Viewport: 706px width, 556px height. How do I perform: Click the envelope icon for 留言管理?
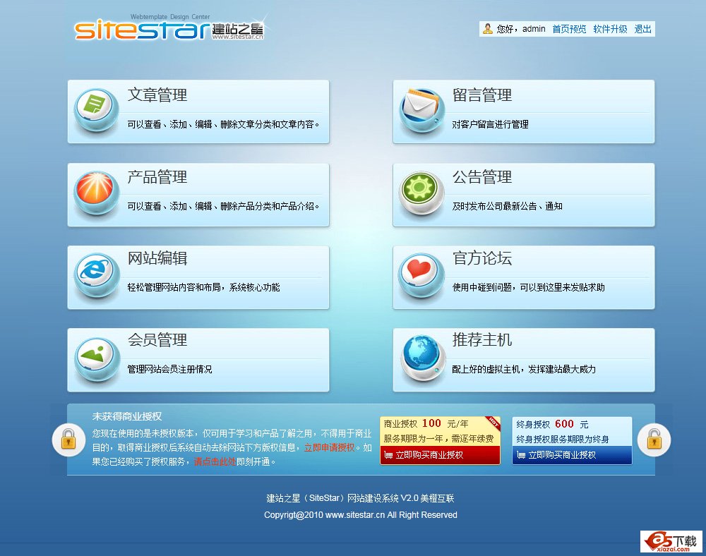pyautogui.click(x=421, y=111)
